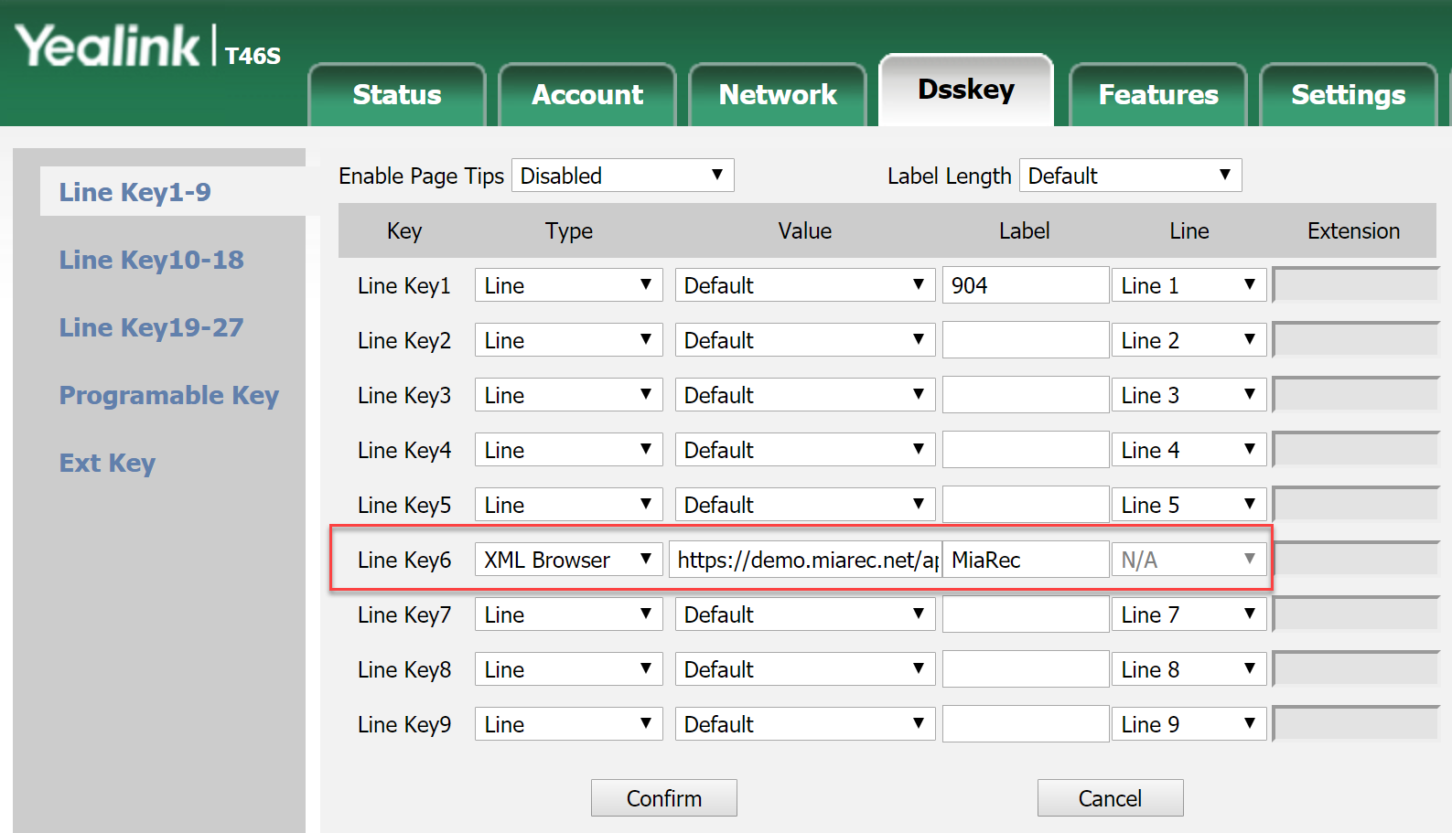This screenshot has width=1452, height=833.
Task: Switch to the Network tab
Action: [x=778, y=94]
